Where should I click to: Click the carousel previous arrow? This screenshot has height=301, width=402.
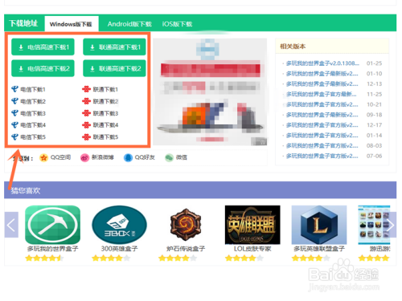pyautogui.click(x=11, y=225)
